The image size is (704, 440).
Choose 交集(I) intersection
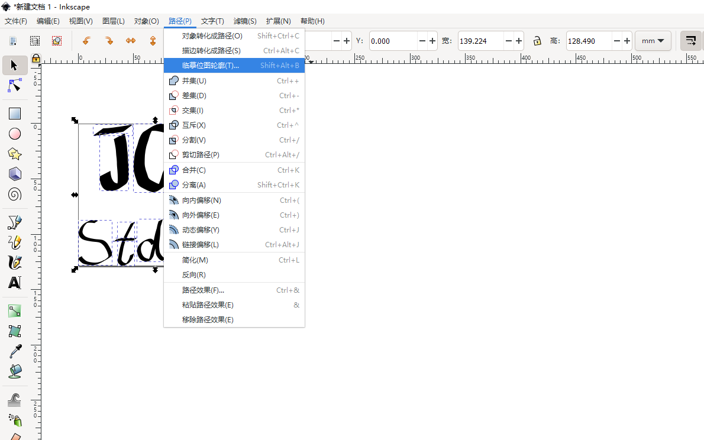click(234, 111)
